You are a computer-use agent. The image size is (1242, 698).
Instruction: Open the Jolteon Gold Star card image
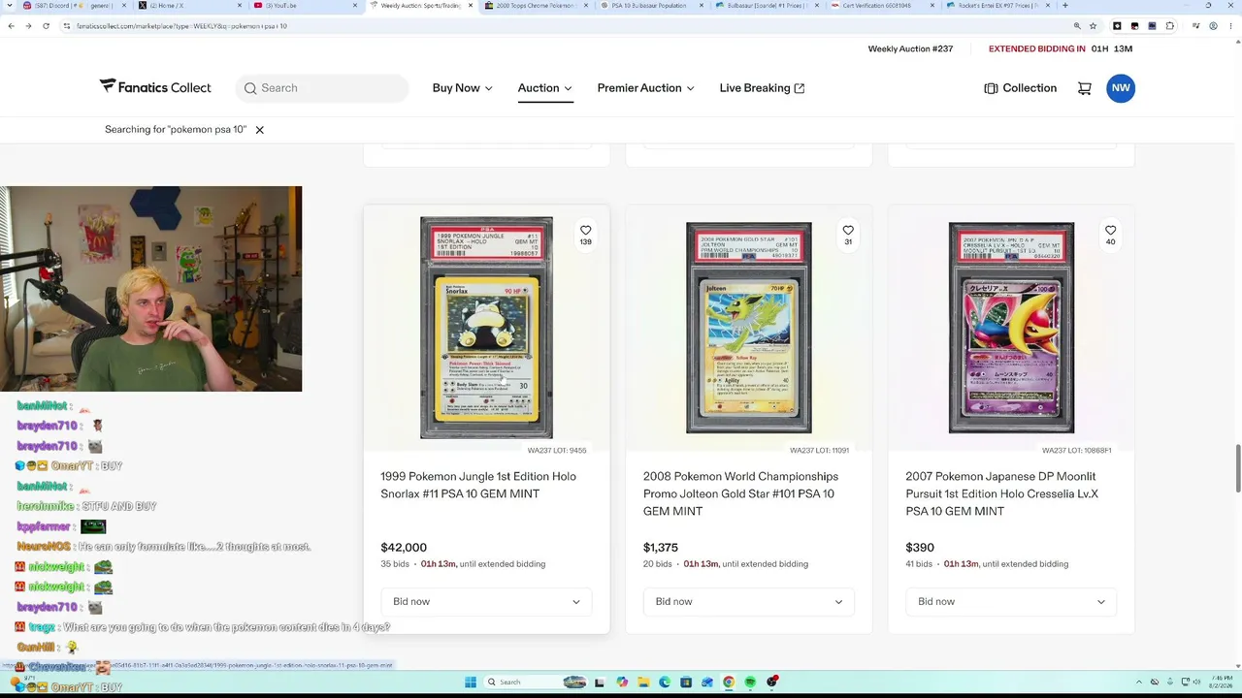pos(748,328)
